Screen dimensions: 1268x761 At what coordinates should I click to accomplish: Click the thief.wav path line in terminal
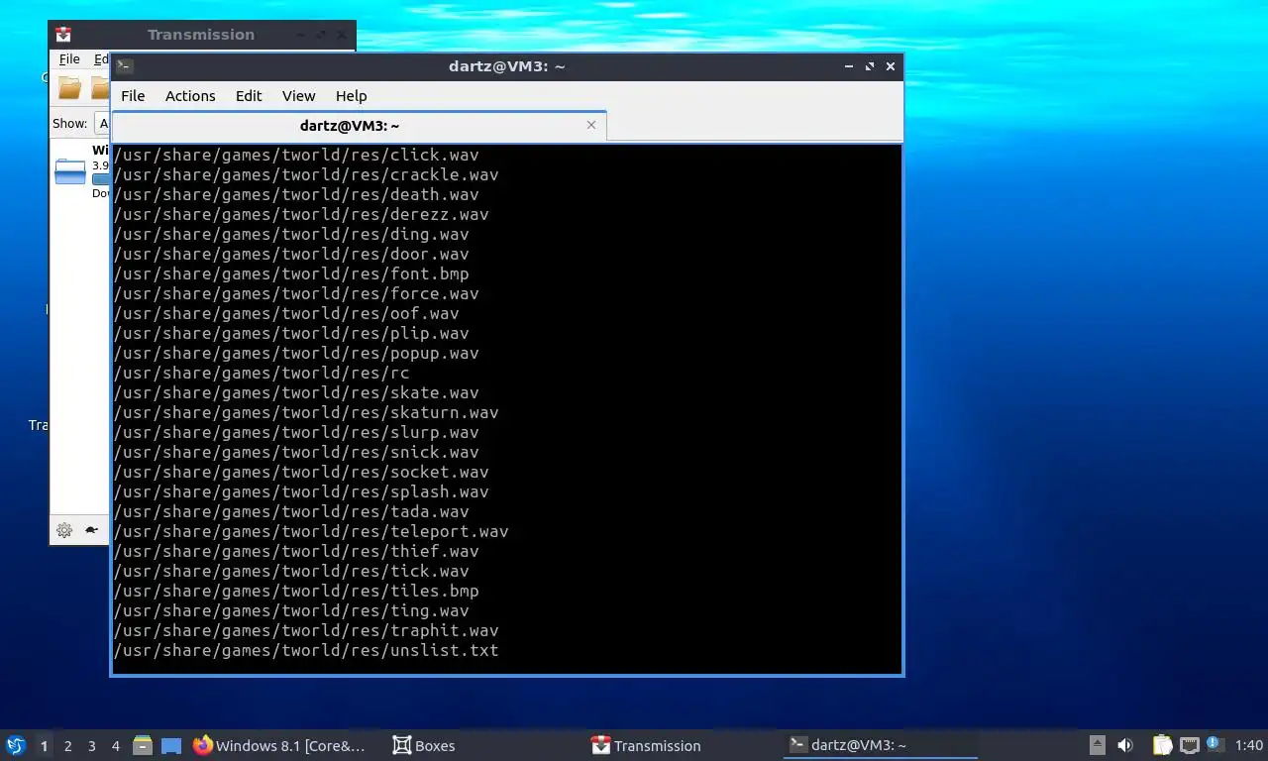[296, 552]
